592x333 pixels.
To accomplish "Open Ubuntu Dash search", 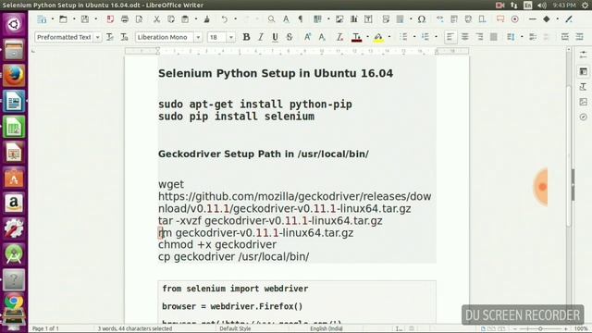I will [14, 24].
